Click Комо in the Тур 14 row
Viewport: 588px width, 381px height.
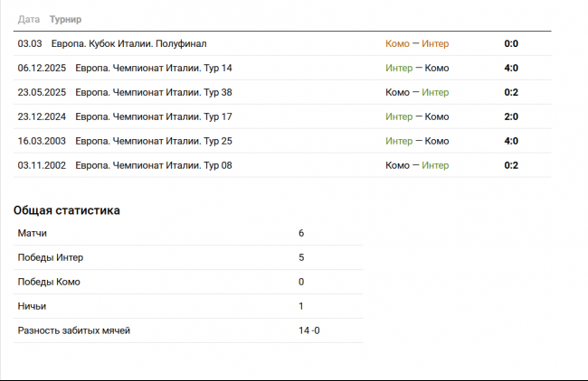(x=437, y=68)
